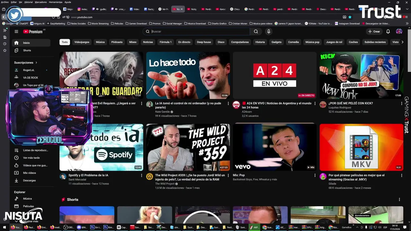Select the Todo filter chip

pyautogui.click(x=65, y=42)
